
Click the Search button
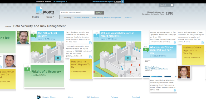[x=99, y=13]
